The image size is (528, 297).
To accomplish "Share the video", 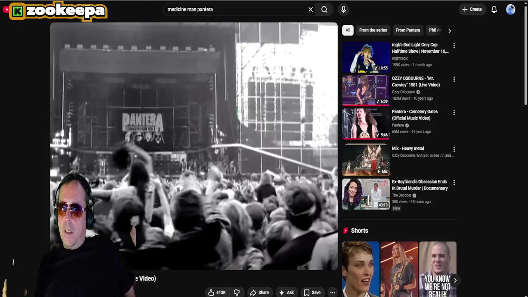I will tap(259, 292).
